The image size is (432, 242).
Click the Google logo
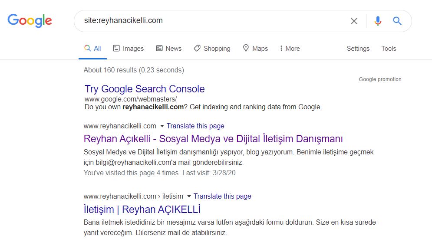(30, 21)
